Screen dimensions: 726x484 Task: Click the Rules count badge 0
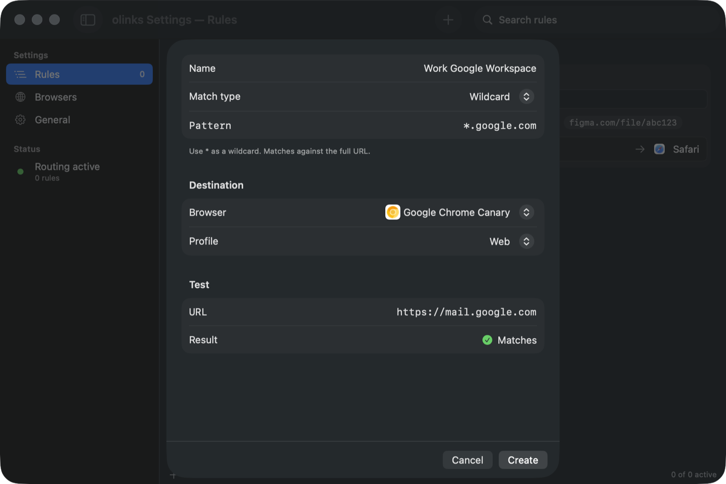[142, 74]
